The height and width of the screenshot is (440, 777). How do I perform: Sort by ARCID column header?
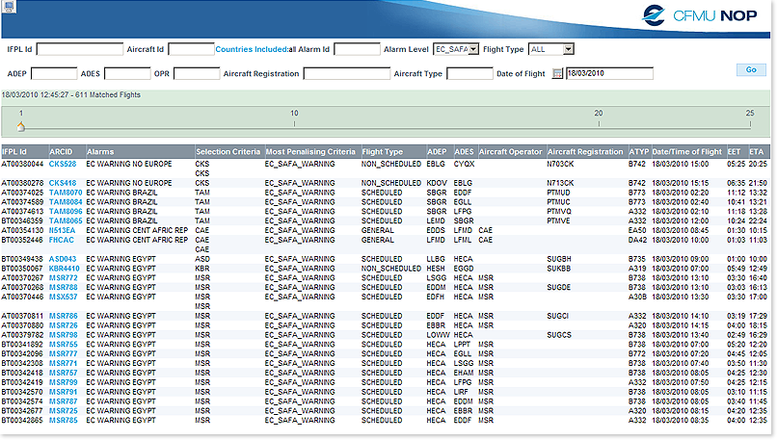61,152
